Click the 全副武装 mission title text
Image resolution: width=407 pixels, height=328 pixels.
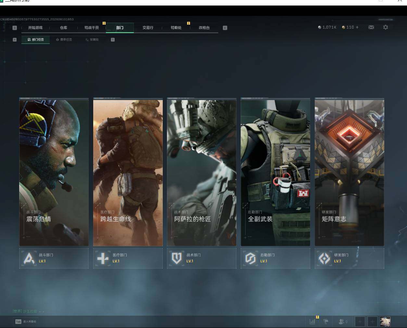pos(260,219)
